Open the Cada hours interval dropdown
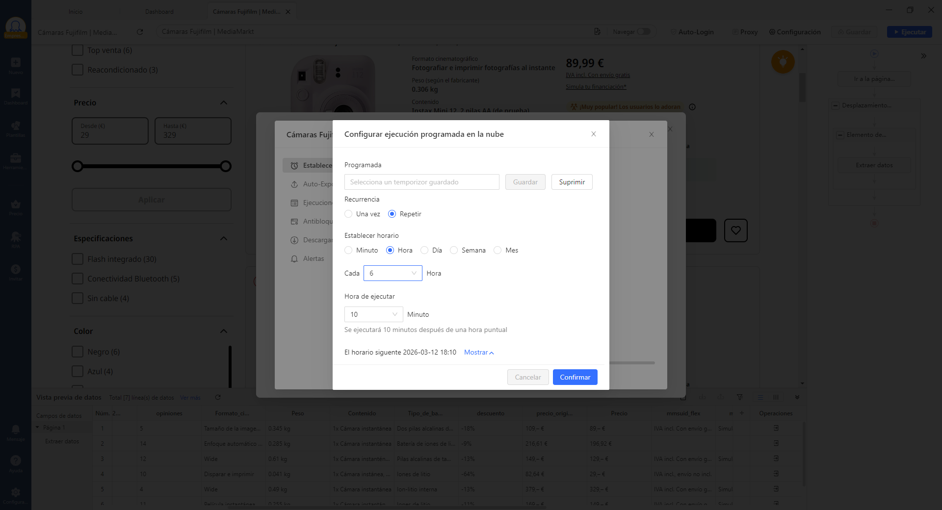The width and height of the screenshot is (942, 510). (x=392, y=273)
